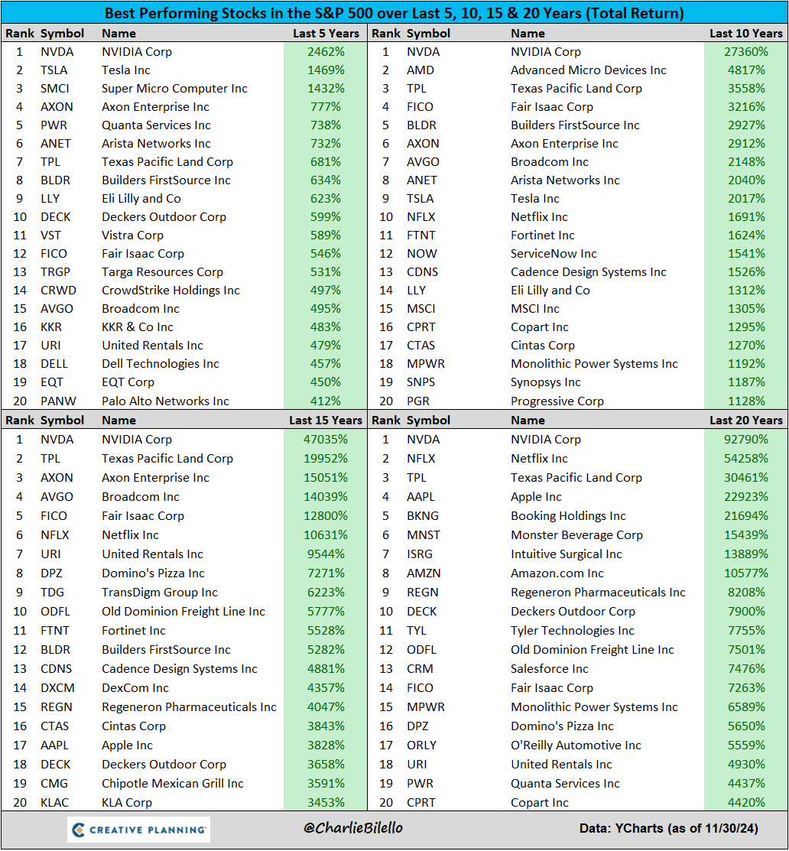The height and width of the screenshot is (851, 789).
Task: Select the MSCI symbol cell
Action: coord(421,309)
